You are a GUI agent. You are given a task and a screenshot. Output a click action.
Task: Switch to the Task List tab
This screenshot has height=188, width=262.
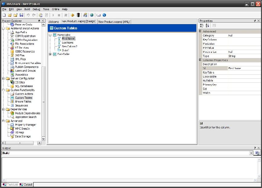pyautogui.click(x=10, y=185)
